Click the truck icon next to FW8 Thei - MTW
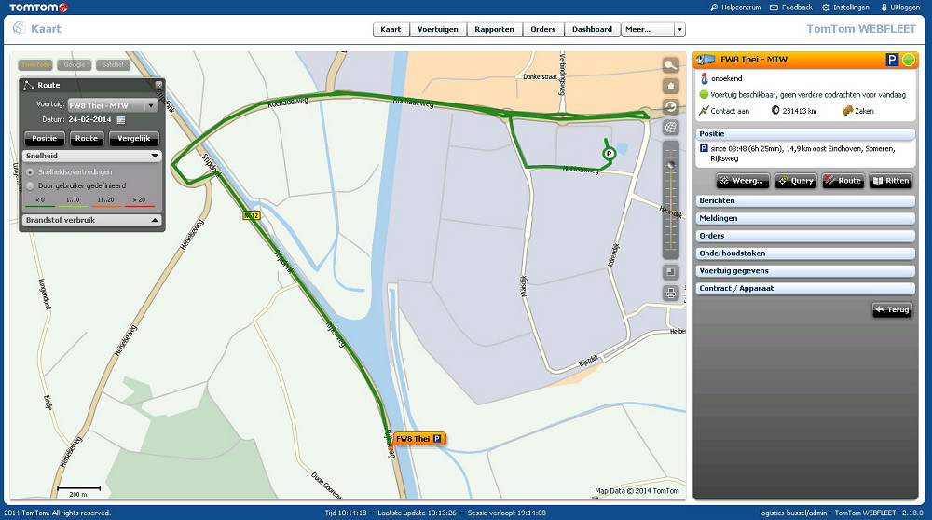 pos(706,60)
